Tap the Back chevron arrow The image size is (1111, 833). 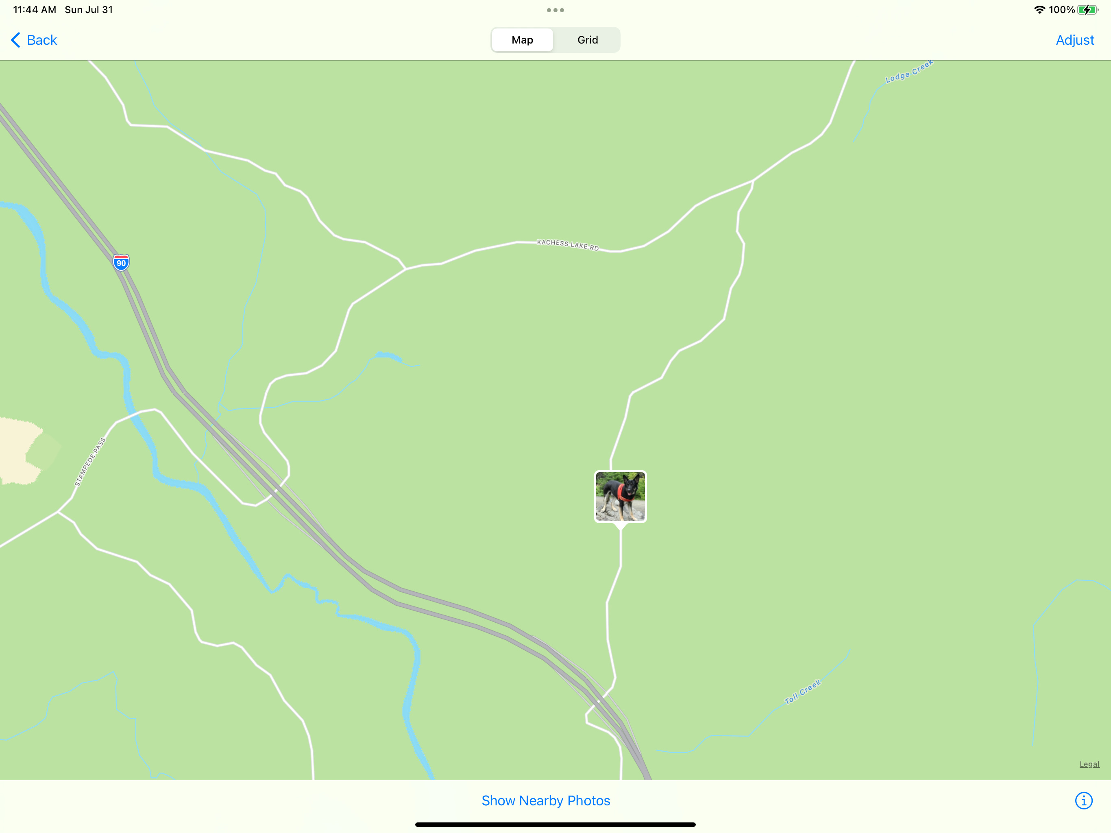click(x=15, y=40)
